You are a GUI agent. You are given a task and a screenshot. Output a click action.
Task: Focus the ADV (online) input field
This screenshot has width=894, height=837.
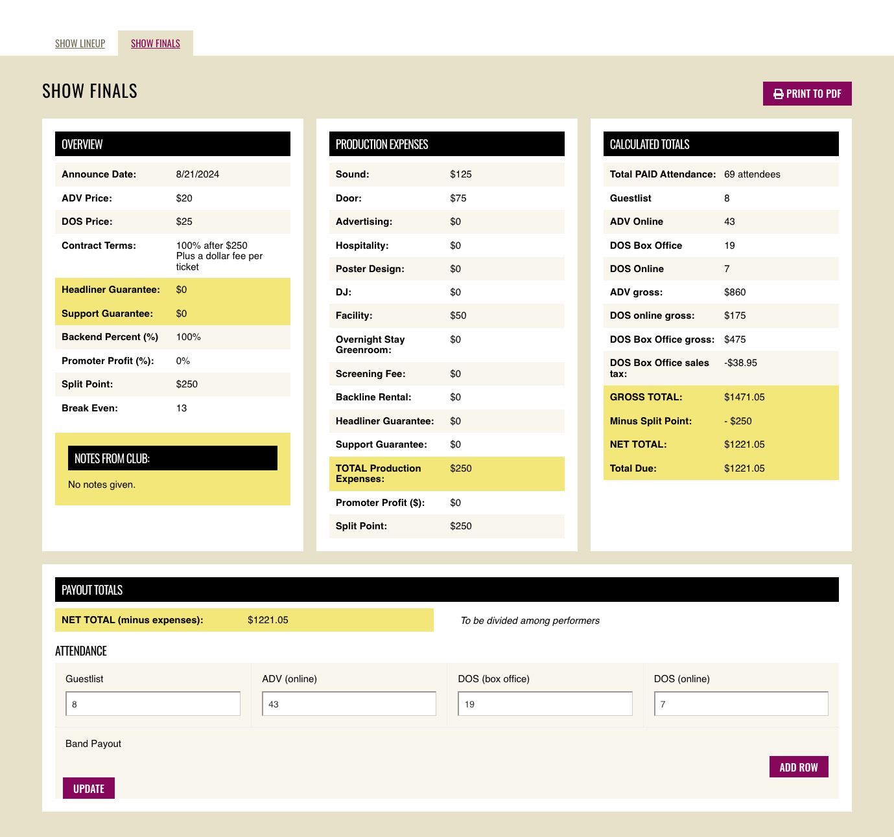(349, 704)
